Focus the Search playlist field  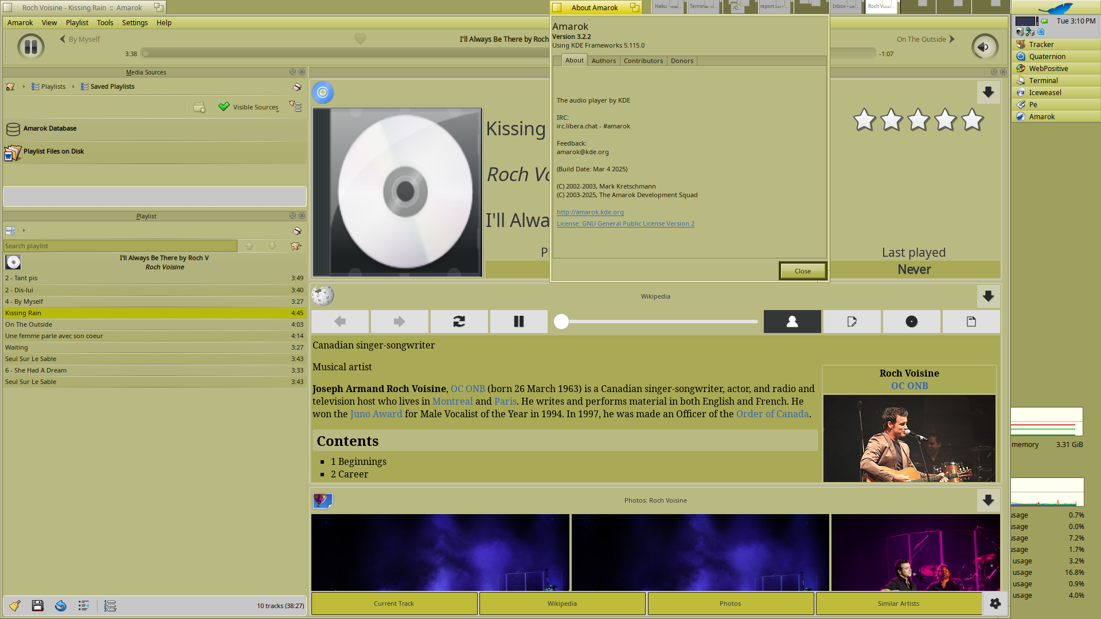(120, 246)
